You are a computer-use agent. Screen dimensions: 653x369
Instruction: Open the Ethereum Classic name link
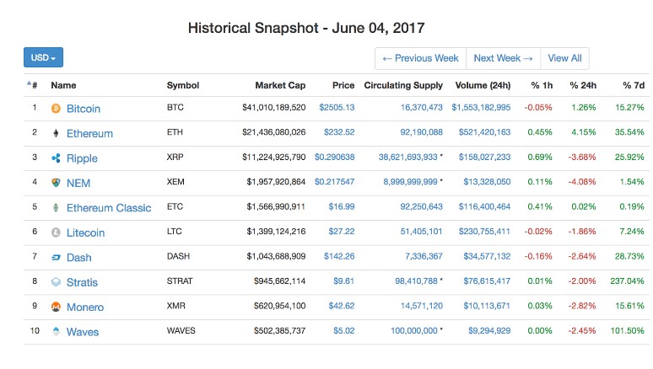109,208
